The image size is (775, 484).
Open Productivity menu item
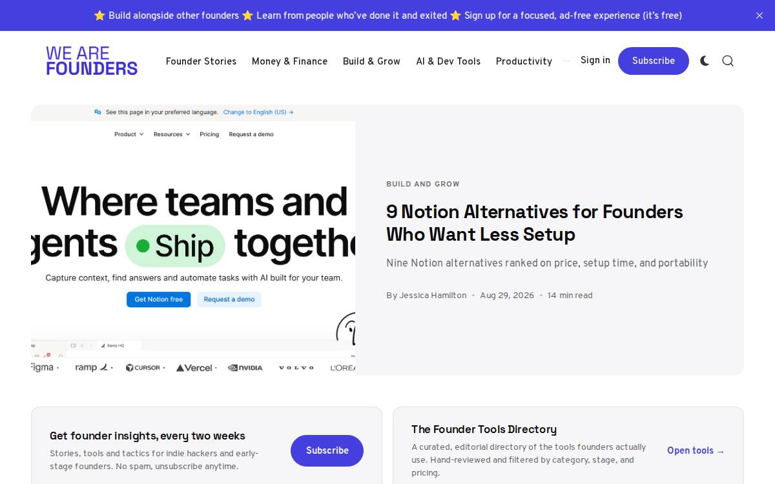pos(524,61)
